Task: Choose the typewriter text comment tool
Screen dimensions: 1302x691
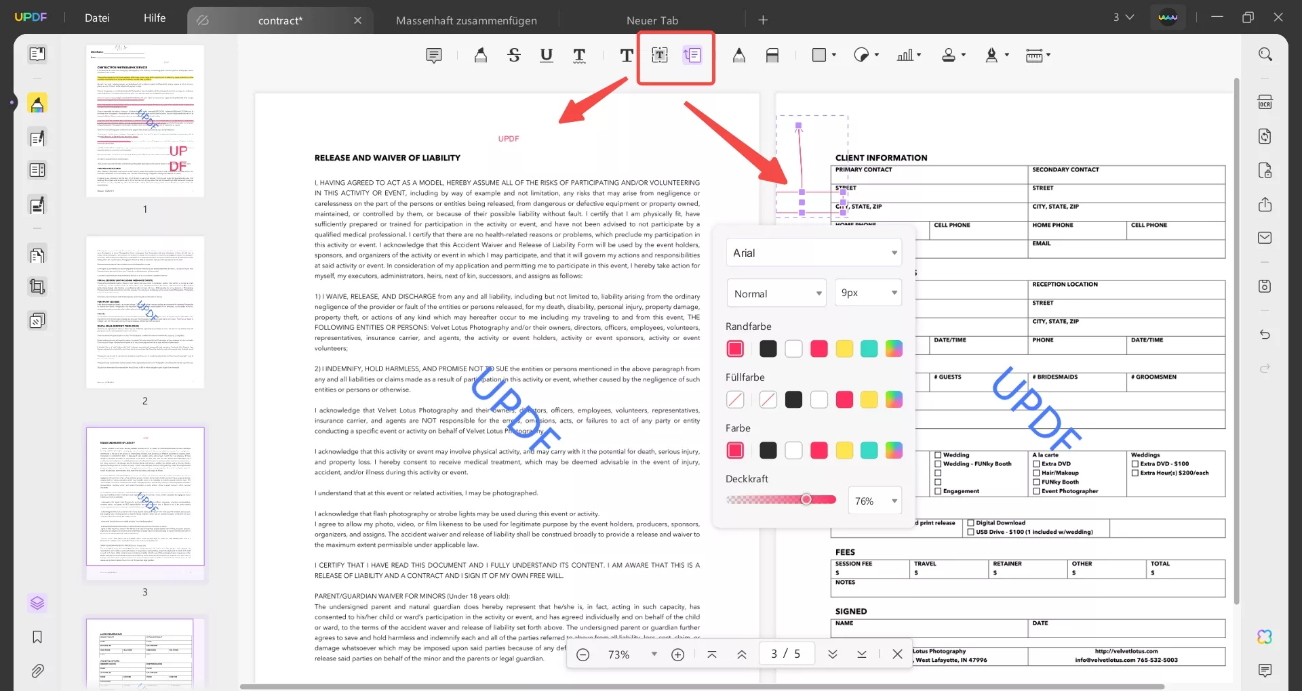Action: (627, 56)
